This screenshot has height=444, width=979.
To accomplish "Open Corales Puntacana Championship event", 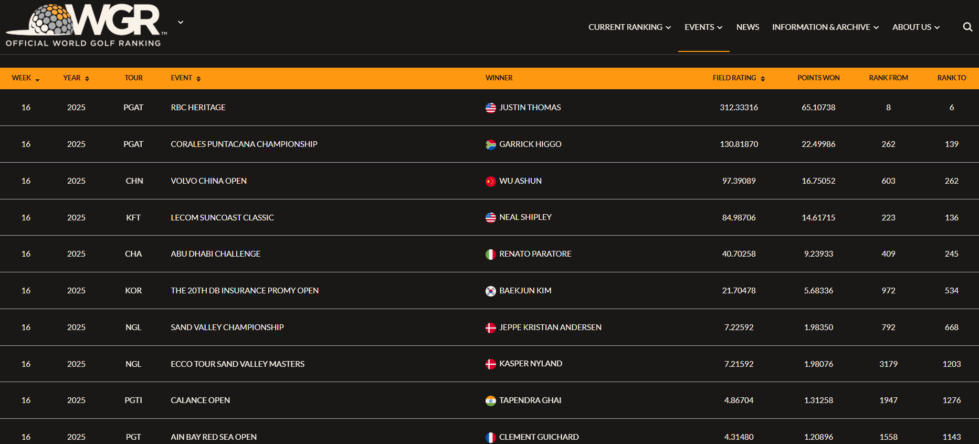I will [244, 144].
